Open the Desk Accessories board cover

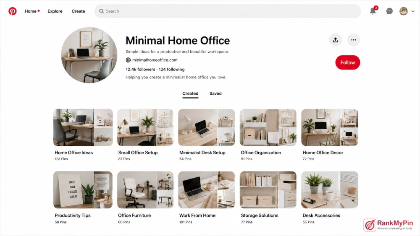click(330, 190)
